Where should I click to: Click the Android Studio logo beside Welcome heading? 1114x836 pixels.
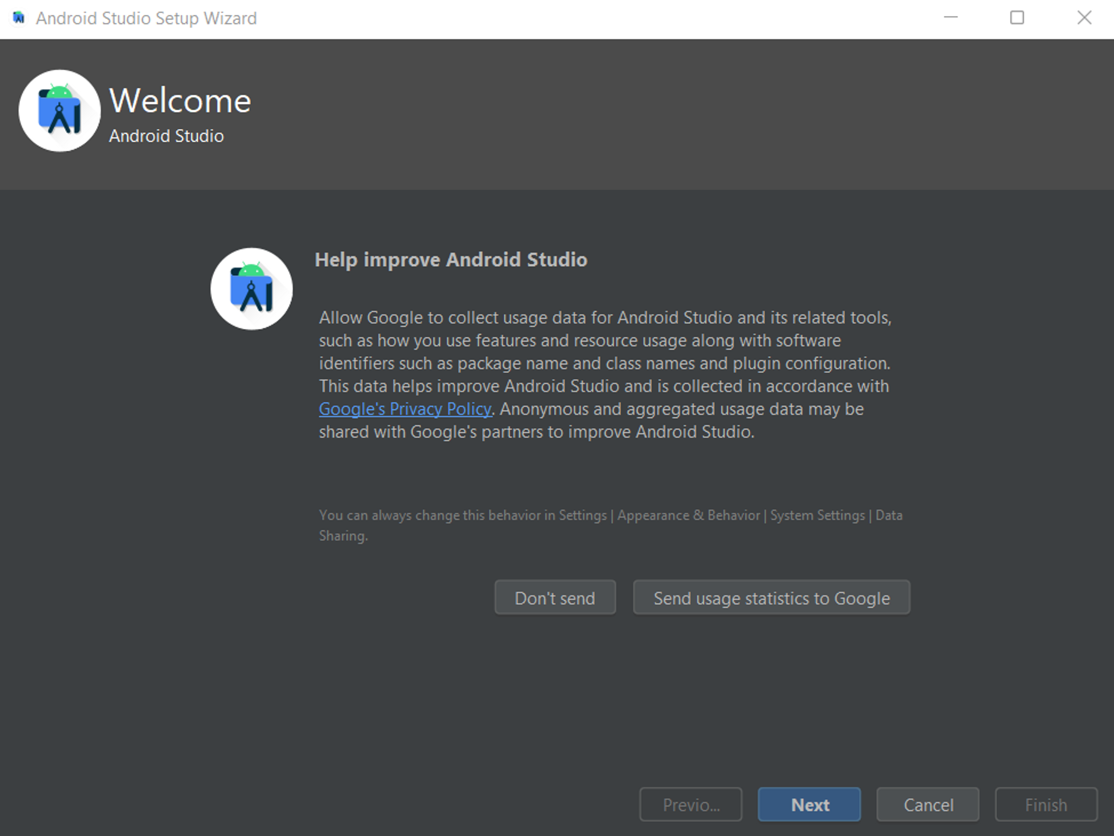point(59,111)
